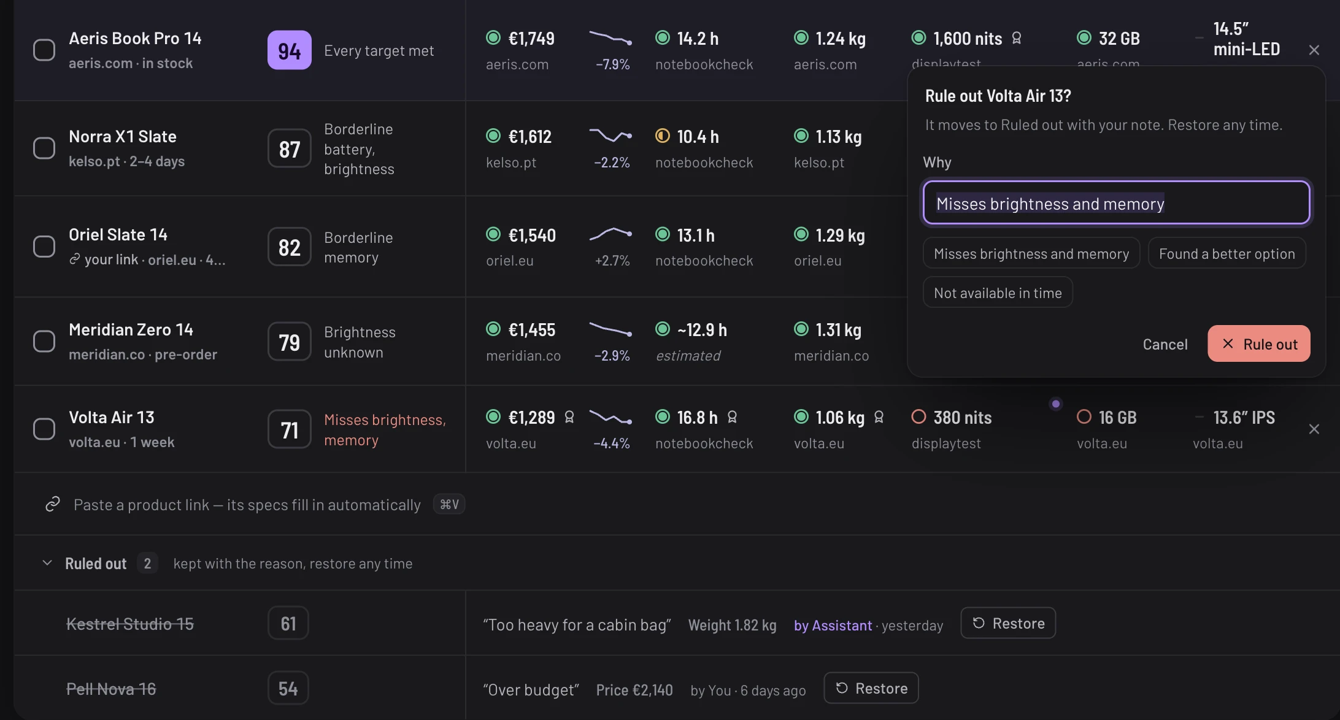Select the 'Misses brightness and memory' suggestion chip
1340x720 pixels.
[1031, 254]
